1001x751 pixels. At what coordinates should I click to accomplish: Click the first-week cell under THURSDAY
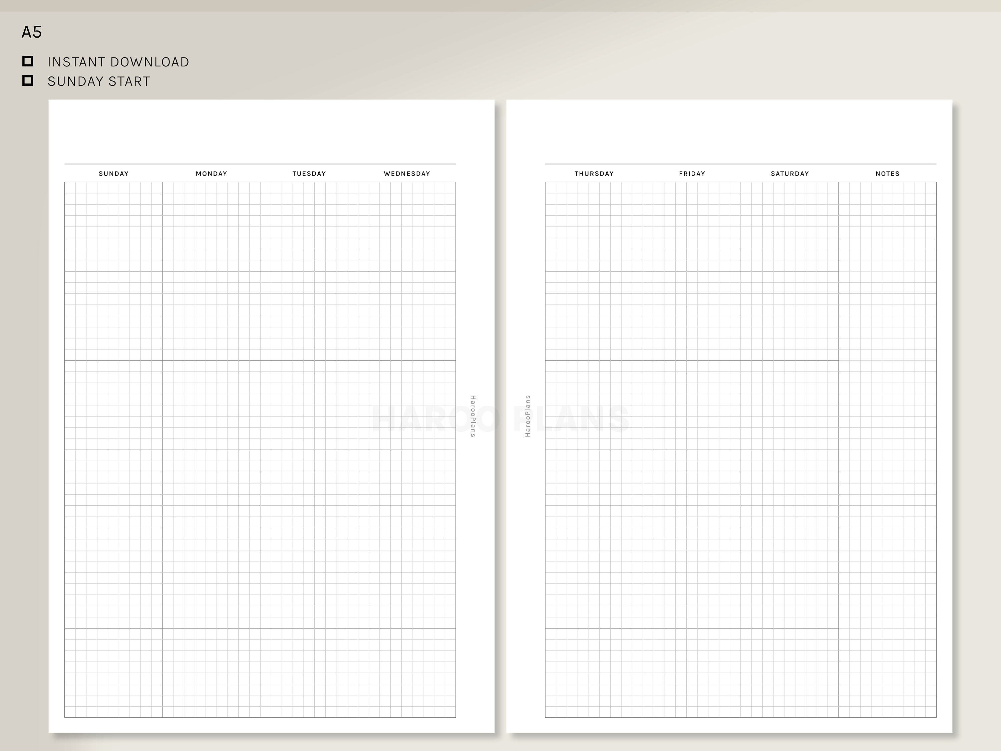[x=594, y=227]
